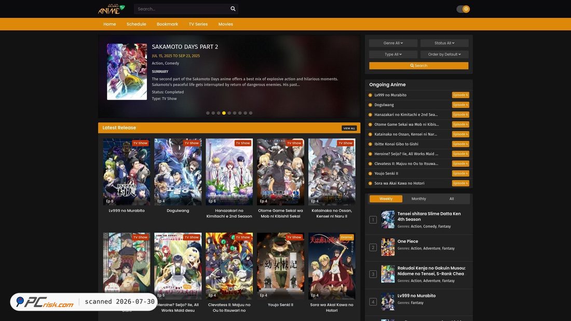Open Rakudai Kenja no Gakuin Musou ranking thumbnail

388,274
